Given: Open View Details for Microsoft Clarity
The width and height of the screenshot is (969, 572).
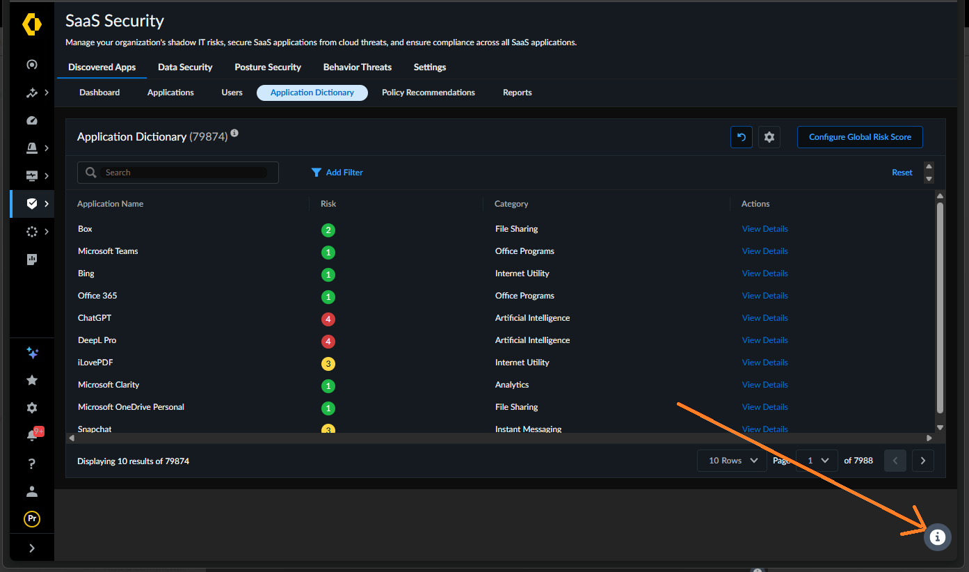Looking at the screenshot, I should [765, 385].
